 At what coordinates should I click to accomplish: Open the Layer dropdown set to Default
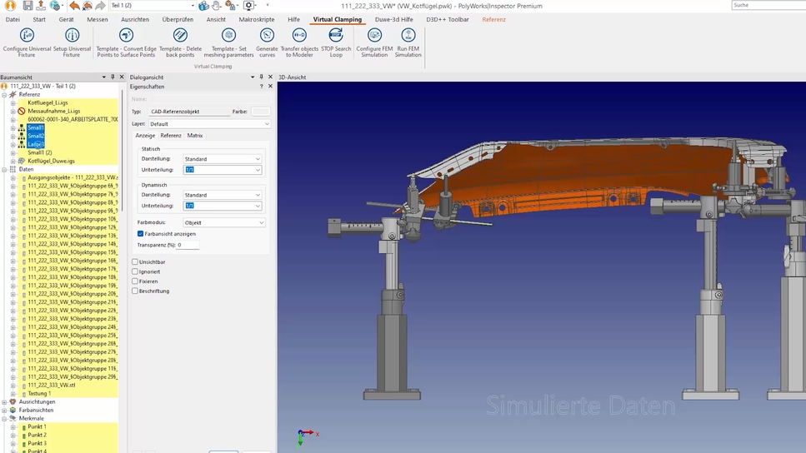coord(209,124)
